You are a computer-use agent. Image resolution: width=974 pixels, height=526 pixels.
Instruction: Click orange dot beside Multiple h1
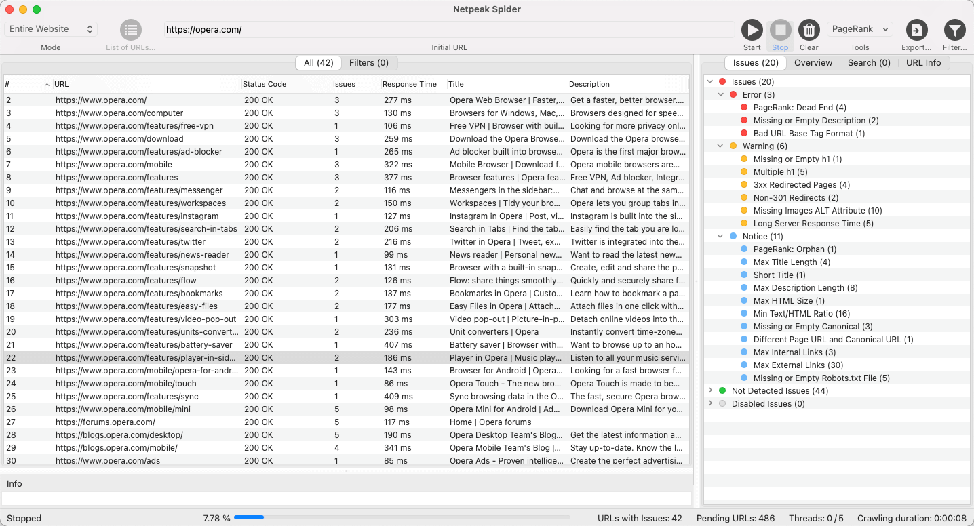click(744, 172)
